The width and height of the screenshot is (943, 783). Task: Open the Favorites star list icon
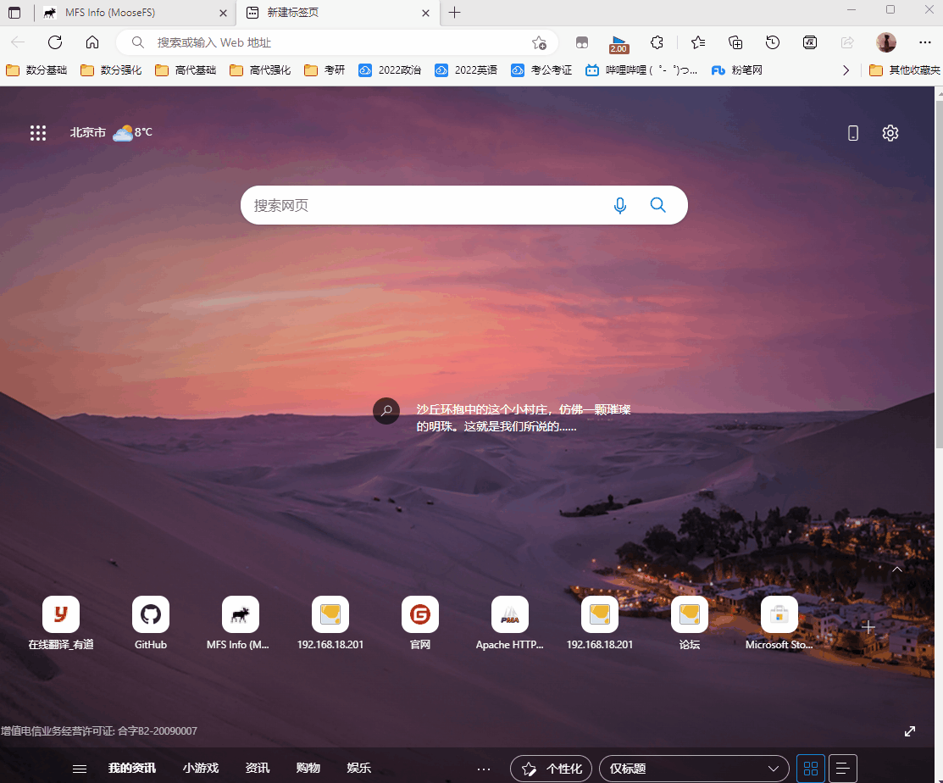[x=697, y=42]
